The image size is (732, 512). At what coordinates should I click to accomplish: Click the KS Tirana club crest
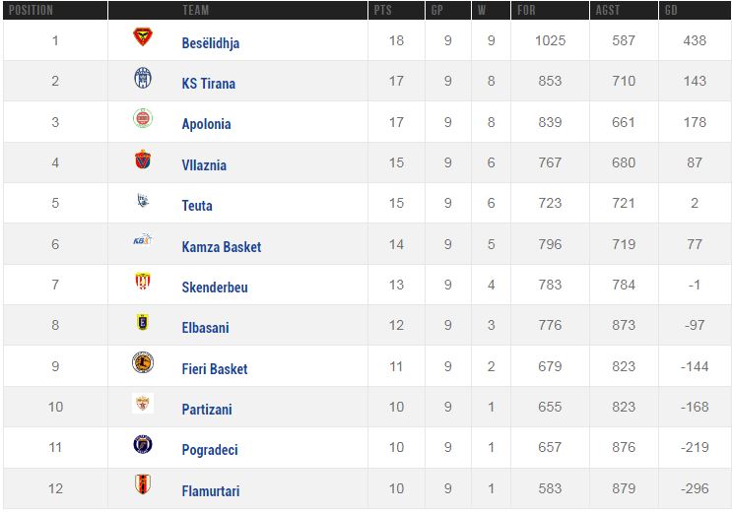coord(143,79)
